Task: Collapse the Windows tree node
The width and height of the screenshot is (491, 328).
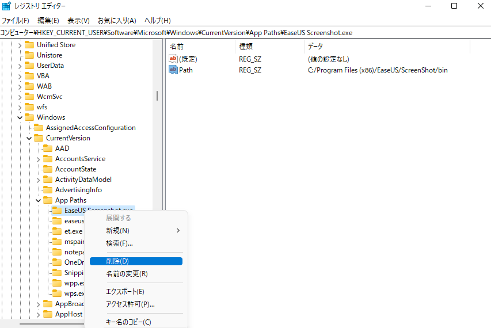Action: [x=20, y=117]
